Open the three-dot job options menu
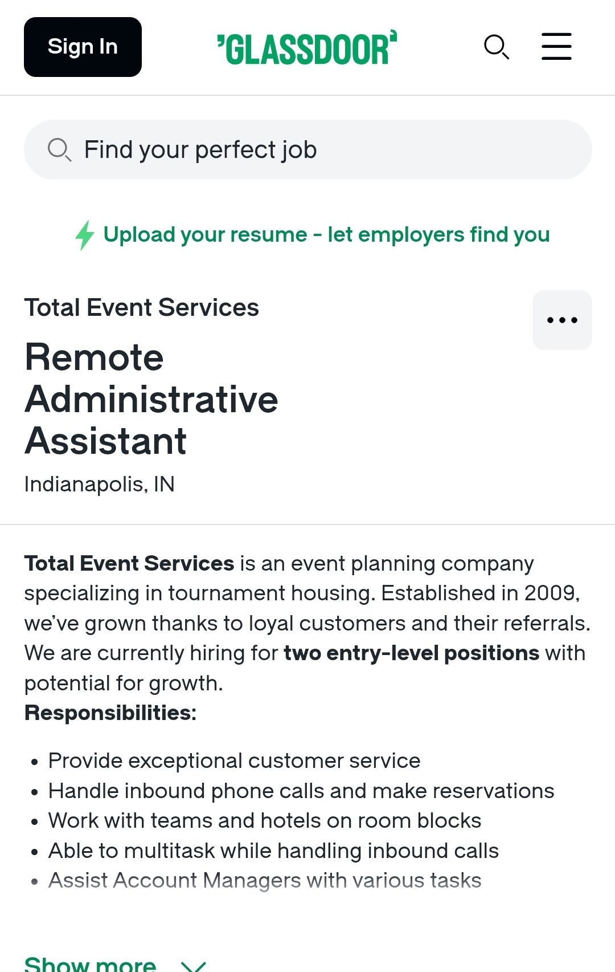This screenshot has width=615, height=972. [x=562, y=320]
